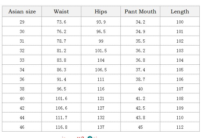Screen dimensions: 209x138
Task: Click hips value 116
Action: click(x=101, y=89)
